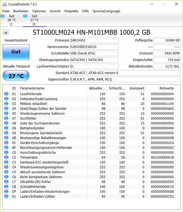Select raw value 0000000005D0 of UltraDMA-CRC-Fehler
183x212 pixels.
pos(162,182)
